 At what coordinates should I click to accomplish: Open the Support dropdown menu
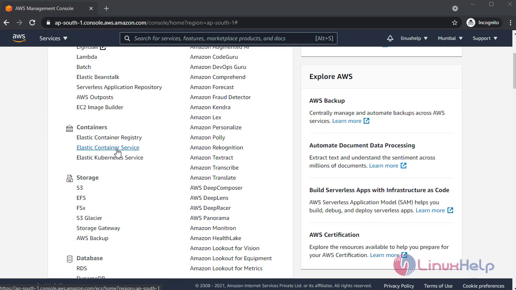[485, 38]
